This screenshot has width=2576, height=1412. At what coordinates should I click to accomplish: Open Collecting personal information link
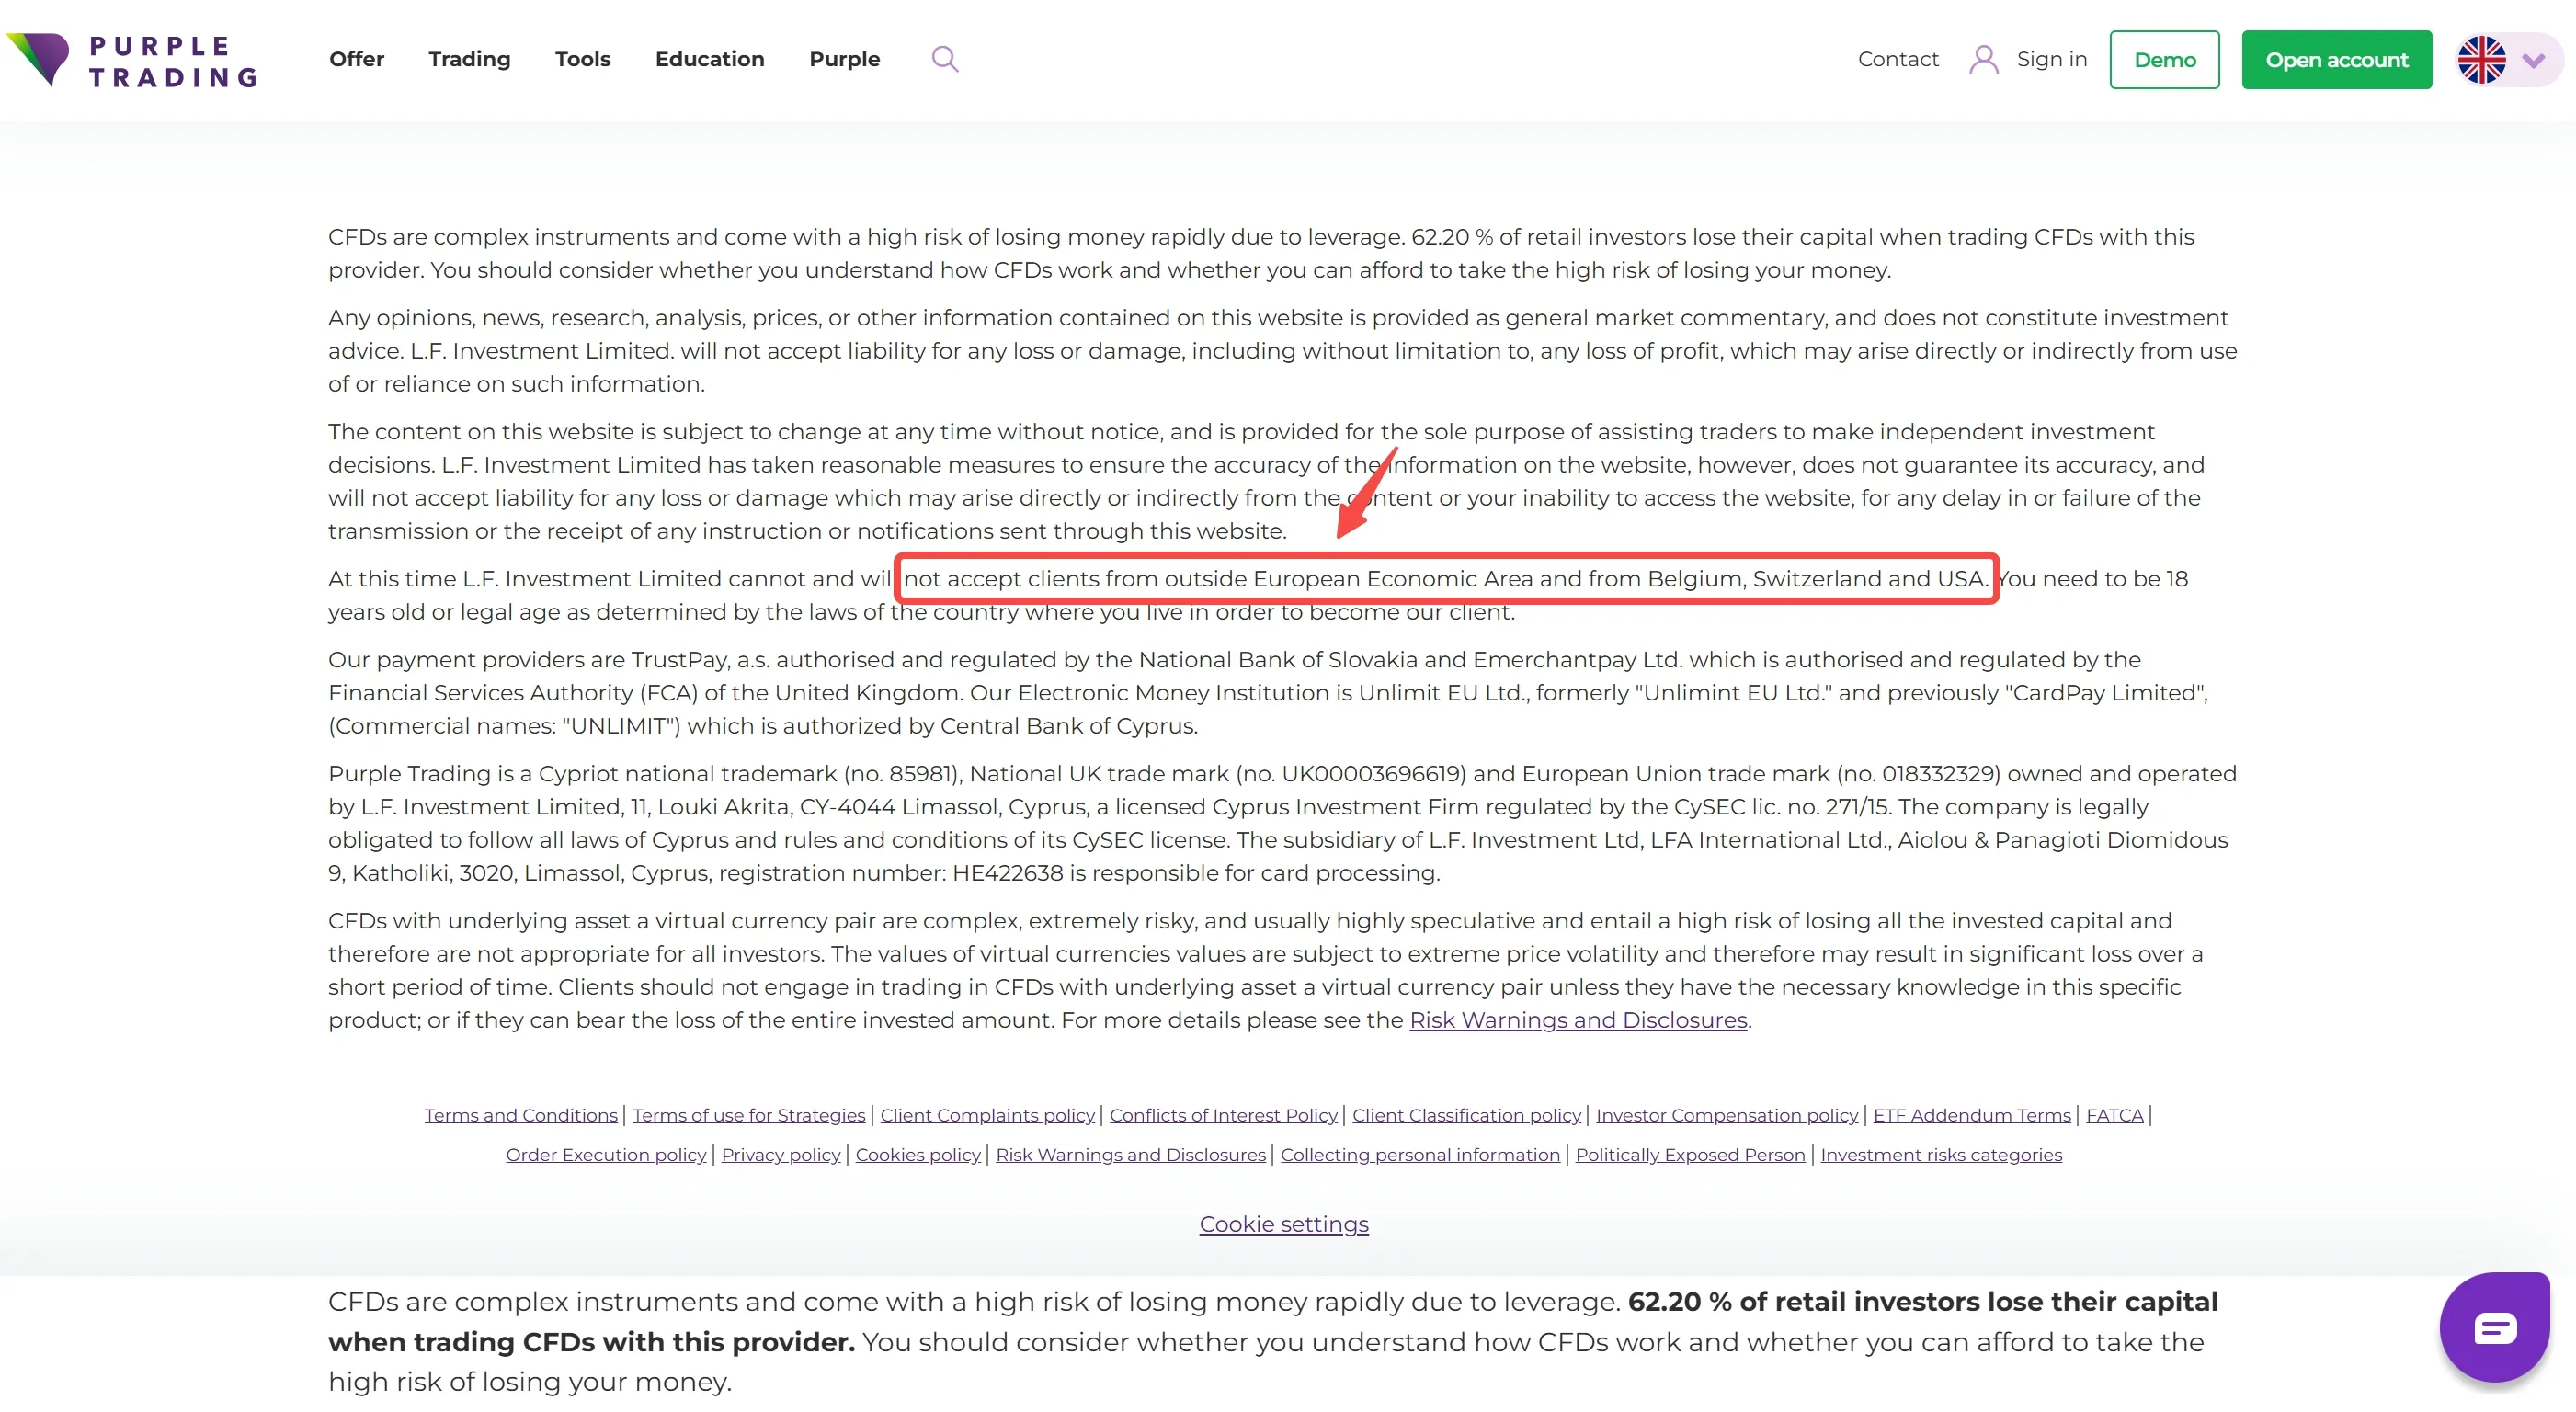pos(1421,1155)
